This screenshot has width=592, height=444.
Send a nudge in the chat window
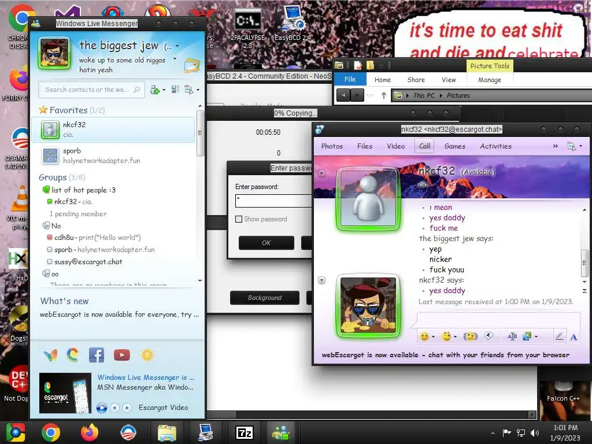coord(470,336)
